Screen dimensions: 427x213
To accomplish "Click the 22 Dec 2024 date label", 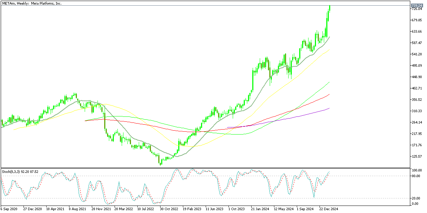I will coord(328,209).
